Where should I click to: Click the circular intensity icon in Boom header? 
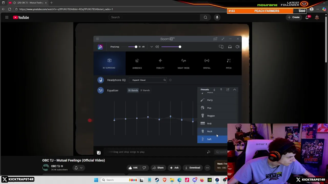coord(238,47)
